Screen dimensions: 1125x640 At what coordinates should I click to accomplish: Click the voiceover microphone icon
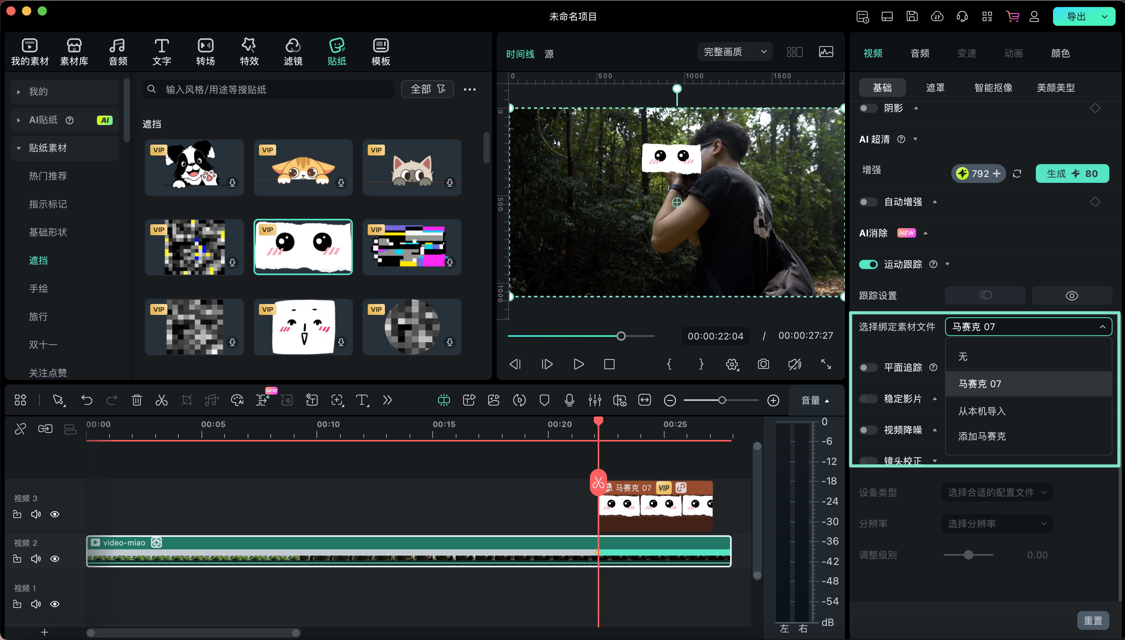(x=569, y=400)
